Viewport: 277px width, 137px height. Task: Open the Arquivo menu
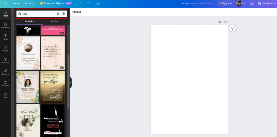[29, 3]
